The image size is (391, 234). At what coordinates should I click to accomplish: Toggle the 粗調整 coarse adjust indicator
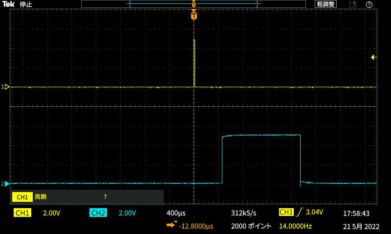tap(326, 4)
